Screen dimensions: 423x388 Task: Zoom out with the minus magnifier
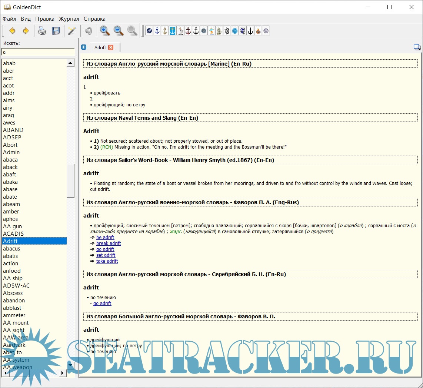tap(119, 31)
